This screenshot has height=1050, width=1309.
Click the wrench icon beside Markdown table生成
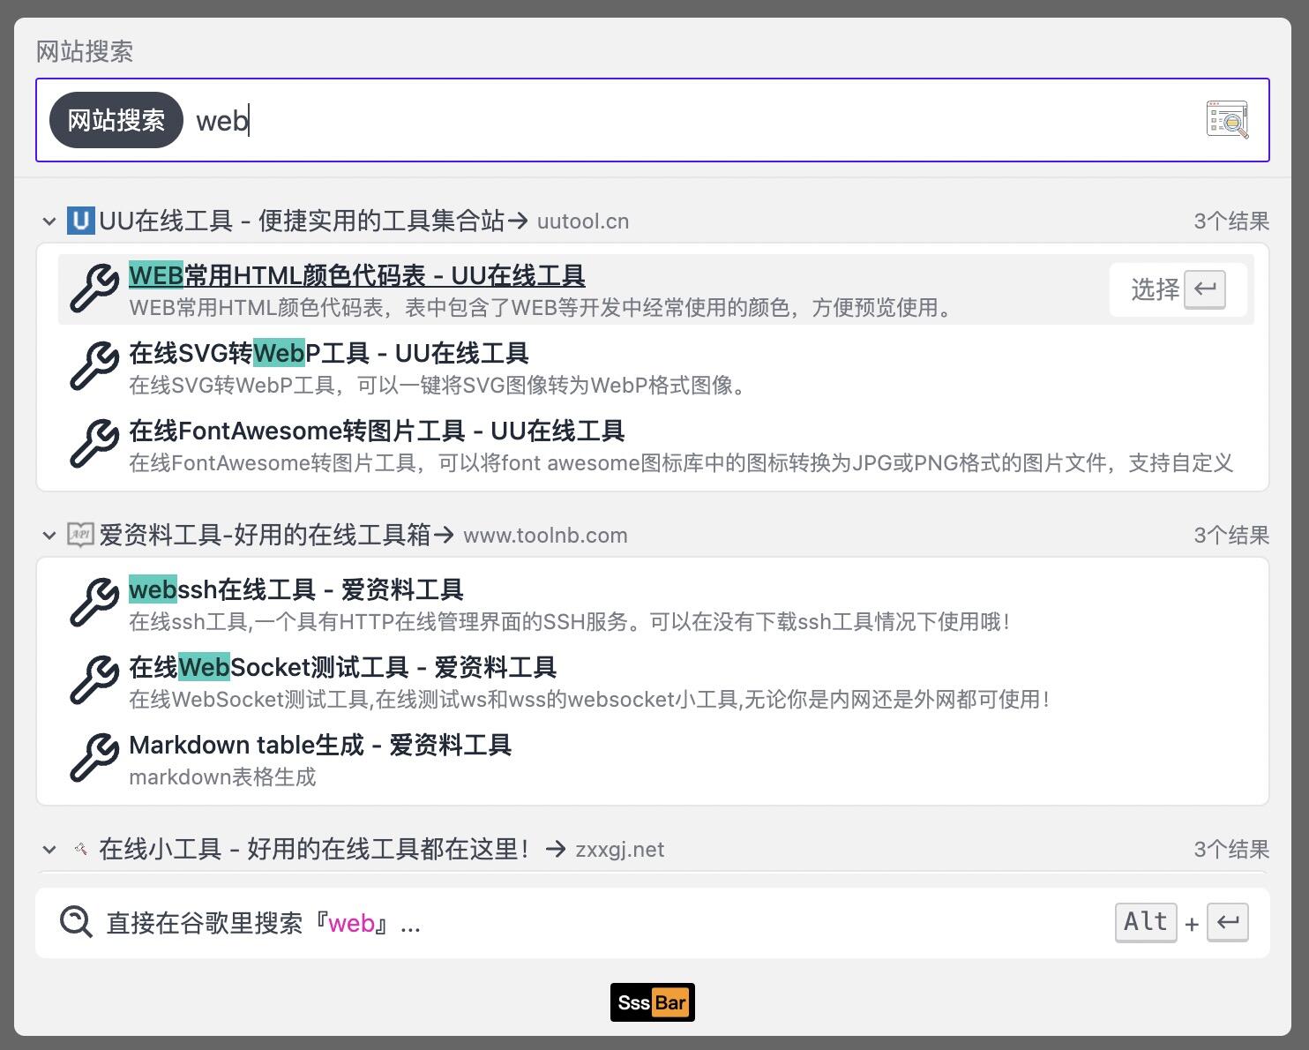(93, 759)
